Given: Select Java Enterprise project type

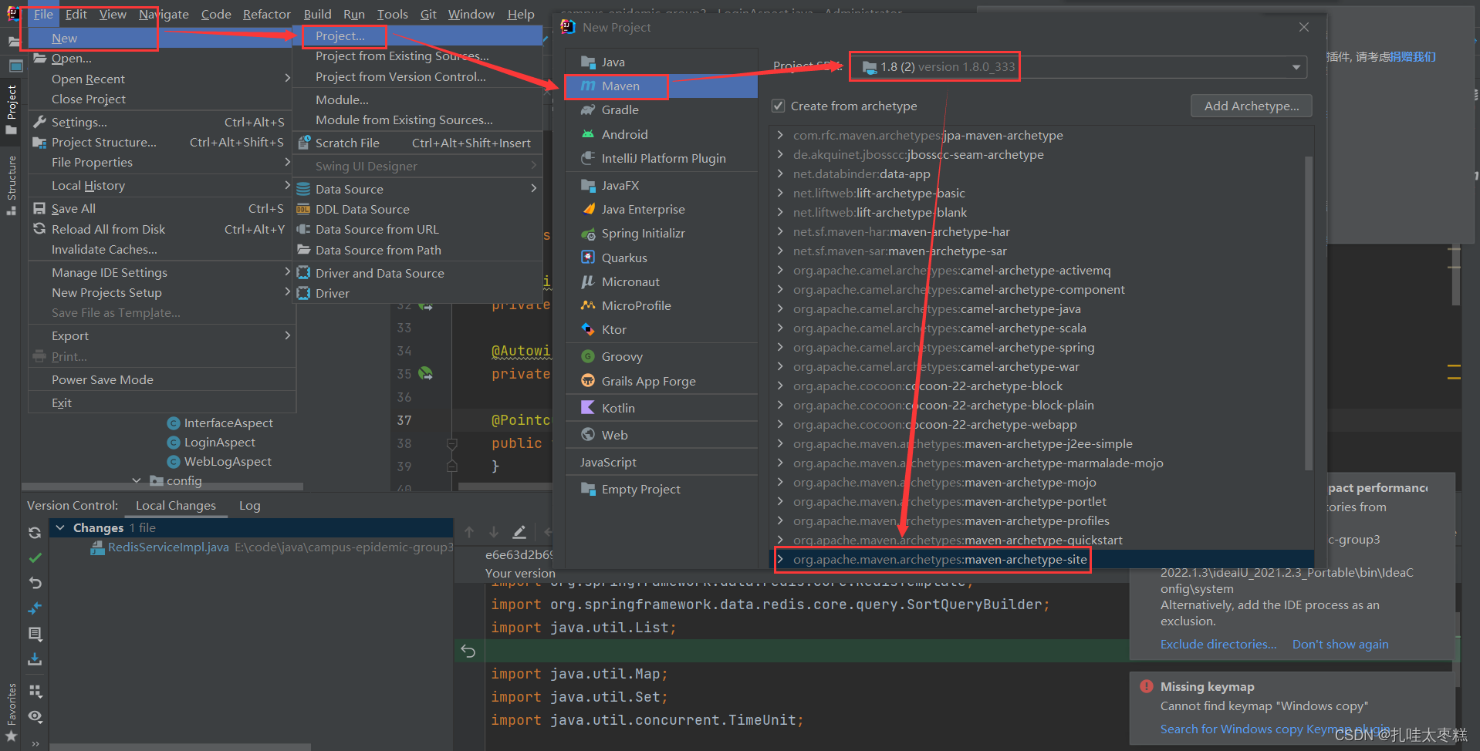Looking at the screenshot, I should tap(661, 209).
